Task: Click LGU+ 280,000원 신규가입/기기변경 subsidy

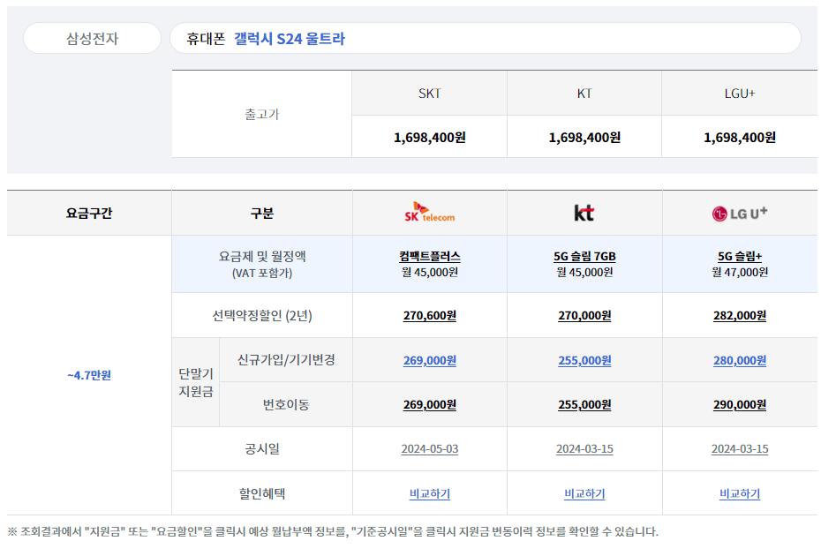Action: [739, 361]
